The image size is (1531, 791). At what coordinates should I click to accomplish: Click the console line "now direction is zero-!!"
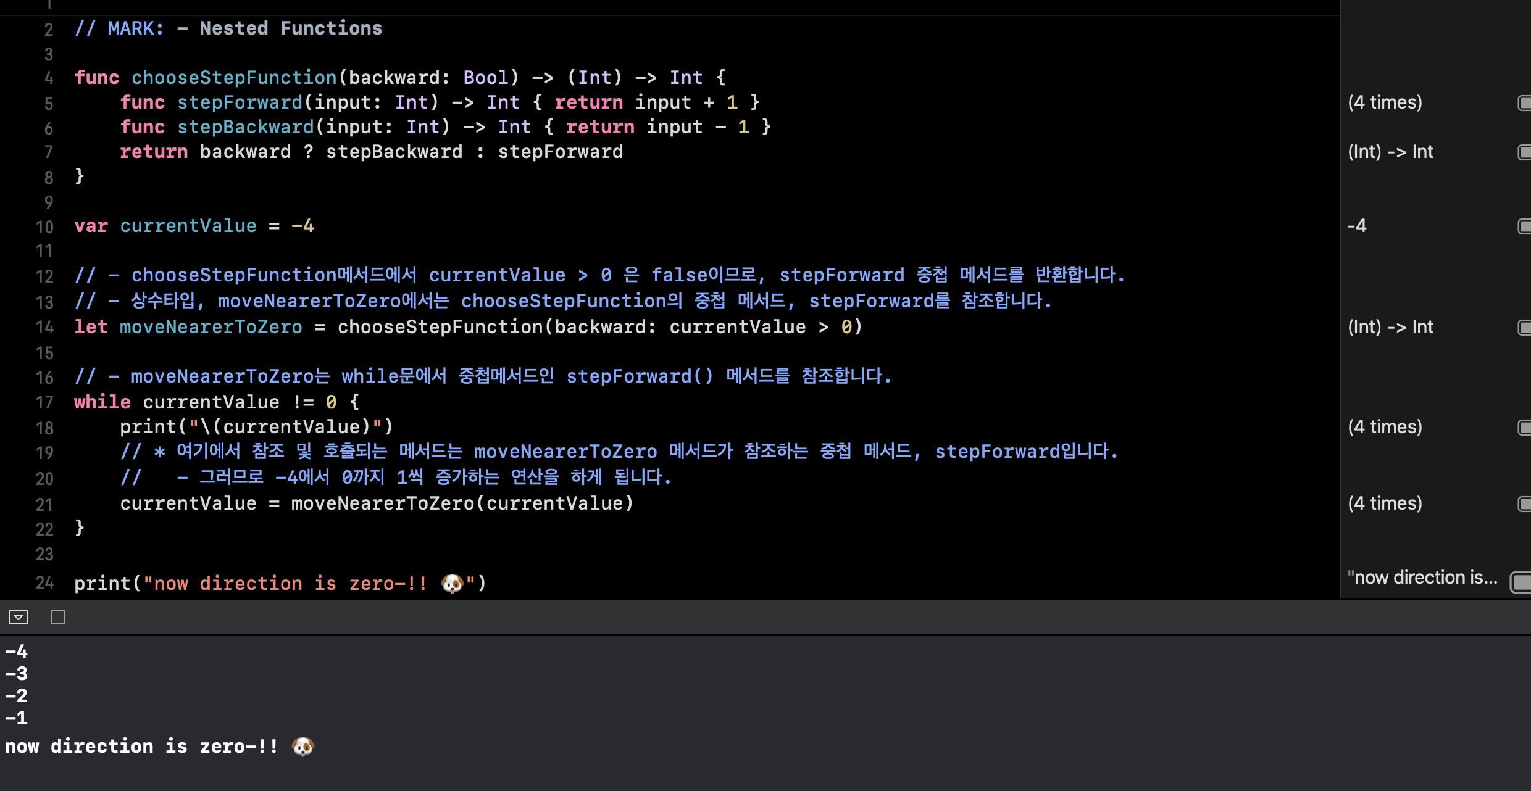pos(142,747)
